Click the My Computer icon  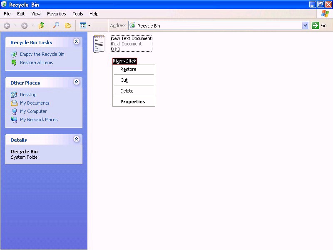14,111
